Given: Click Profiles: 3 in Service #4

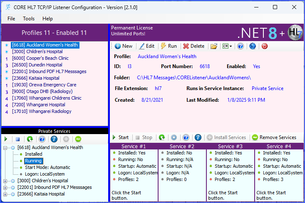Looking at the screenshot, I should [273, 179].
